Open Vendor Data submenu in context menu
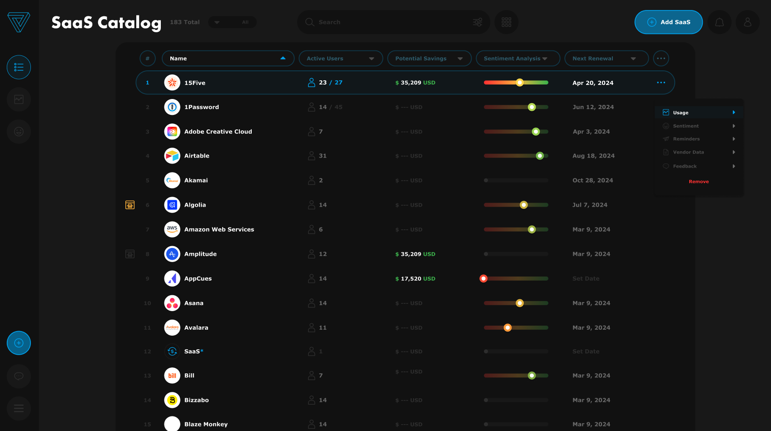 coord(699,152)
